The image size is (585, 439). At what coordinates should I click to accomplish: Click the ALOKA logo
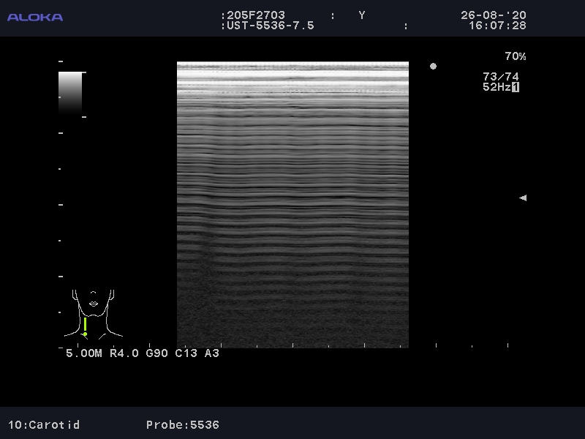pos(35,17)
